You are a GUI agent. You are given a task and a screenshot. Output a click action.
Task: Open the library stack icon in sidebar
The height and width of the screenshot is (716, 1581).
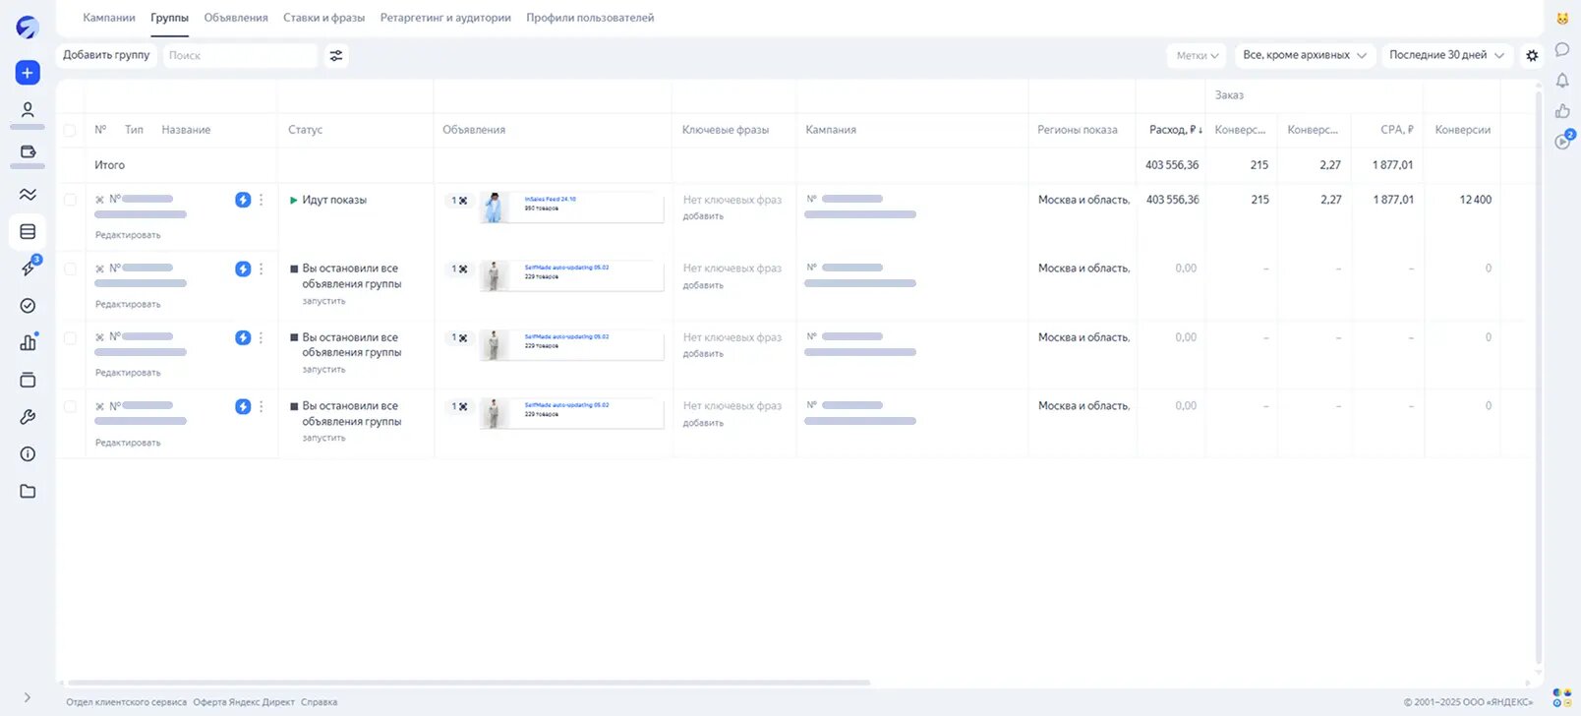tap(28, 380)
